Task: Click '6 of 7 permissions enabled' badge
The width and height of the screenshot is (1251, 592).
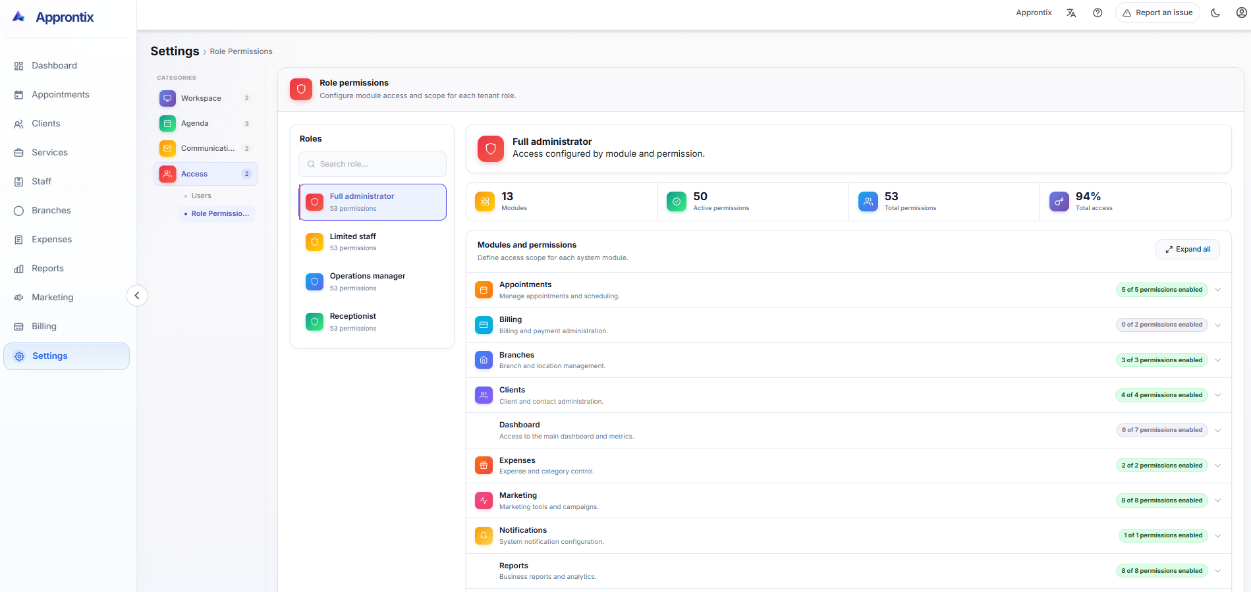Action: tap(1161, 430)
